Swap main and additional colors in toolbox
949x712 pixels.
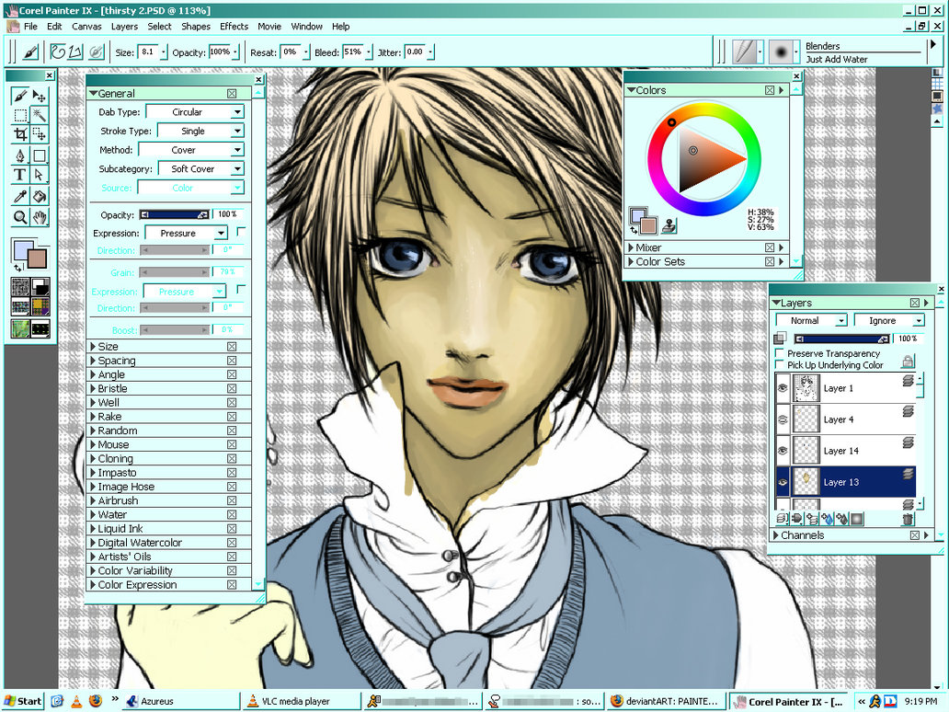tap(17, 267)
